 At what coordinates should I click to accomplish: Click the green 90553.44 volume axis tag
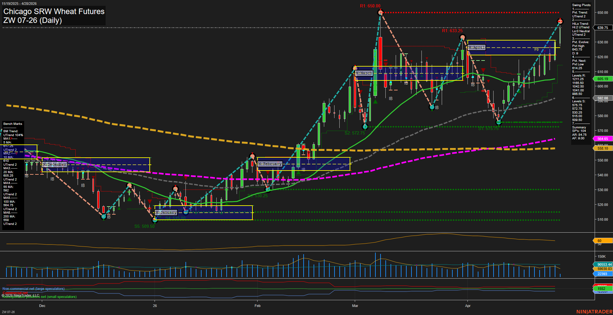603,264
